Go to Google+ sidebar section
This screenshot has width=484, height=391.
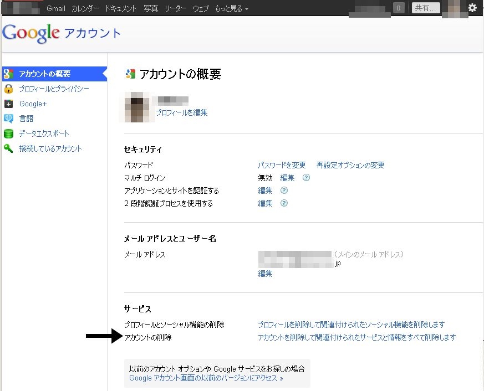click(33, 104)
